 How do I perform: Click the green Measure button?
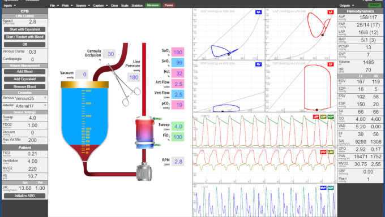(153, 5)
